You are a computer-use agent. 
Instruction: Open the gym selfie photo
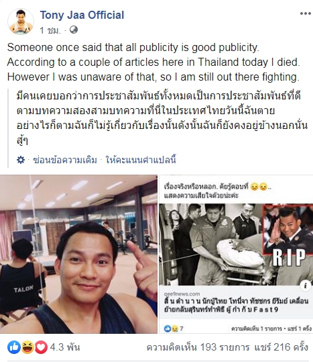pyautogui.click(x=78, y=254)
